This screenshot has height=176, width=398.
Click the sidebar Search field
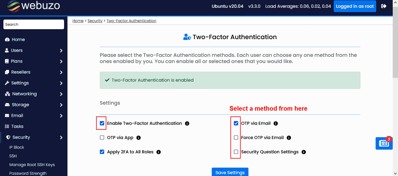click(x=34, y=25)
